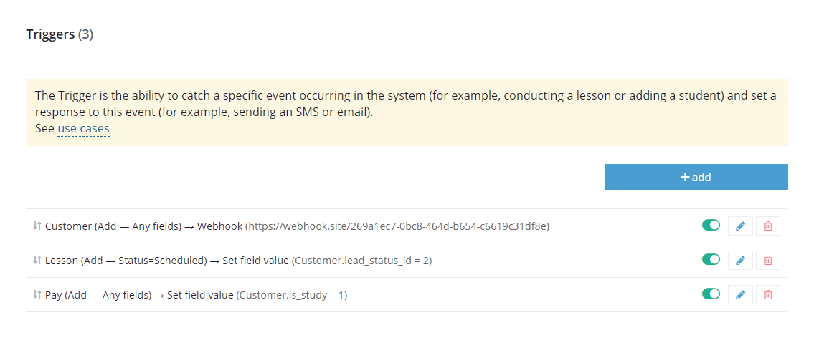Select the Customer (Add — Any fields) row text
This screenshot has width=819, height=363.
[x=113, y=226]
